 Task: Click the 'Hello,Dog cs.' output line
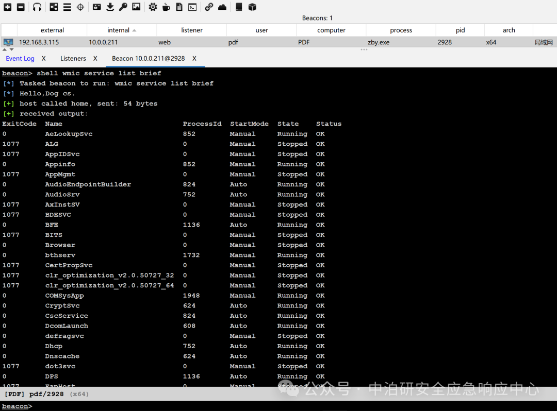pos(47,94)
